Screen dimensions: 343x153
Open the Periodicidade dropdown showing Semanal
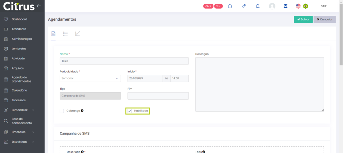(x=90, y=78)
